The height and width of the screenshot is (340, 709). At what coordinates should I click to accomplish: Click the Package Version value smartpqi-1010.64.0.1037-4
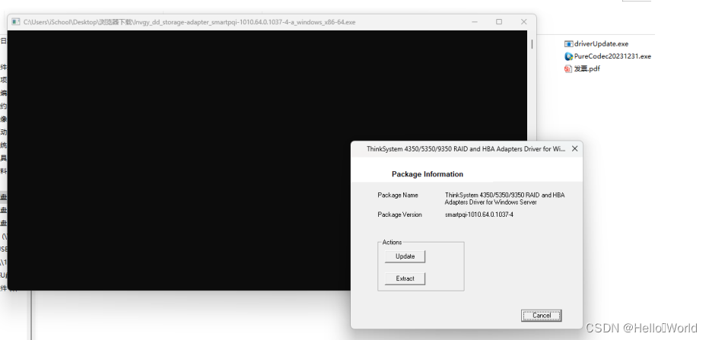tap(478, 214)
